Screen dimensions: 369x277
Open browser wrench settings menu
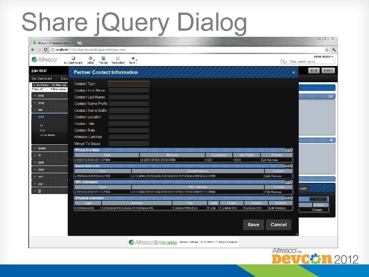[334, 50]
